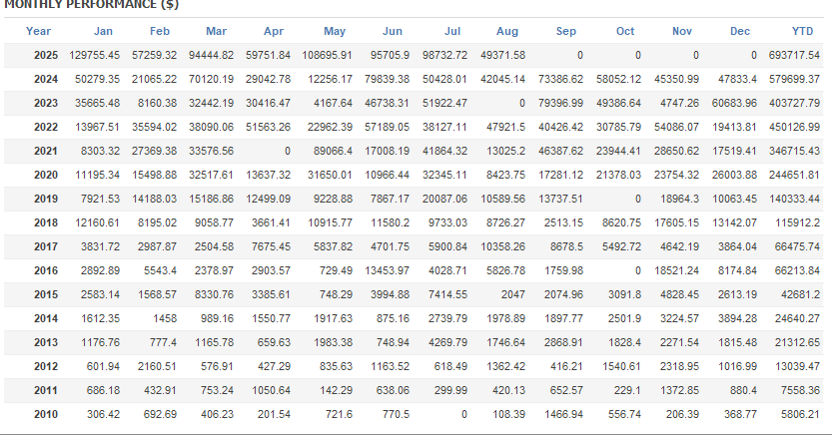832x435 pixels.
Task: Click the 2022 November value 54086.07
Action: point(676,127)
